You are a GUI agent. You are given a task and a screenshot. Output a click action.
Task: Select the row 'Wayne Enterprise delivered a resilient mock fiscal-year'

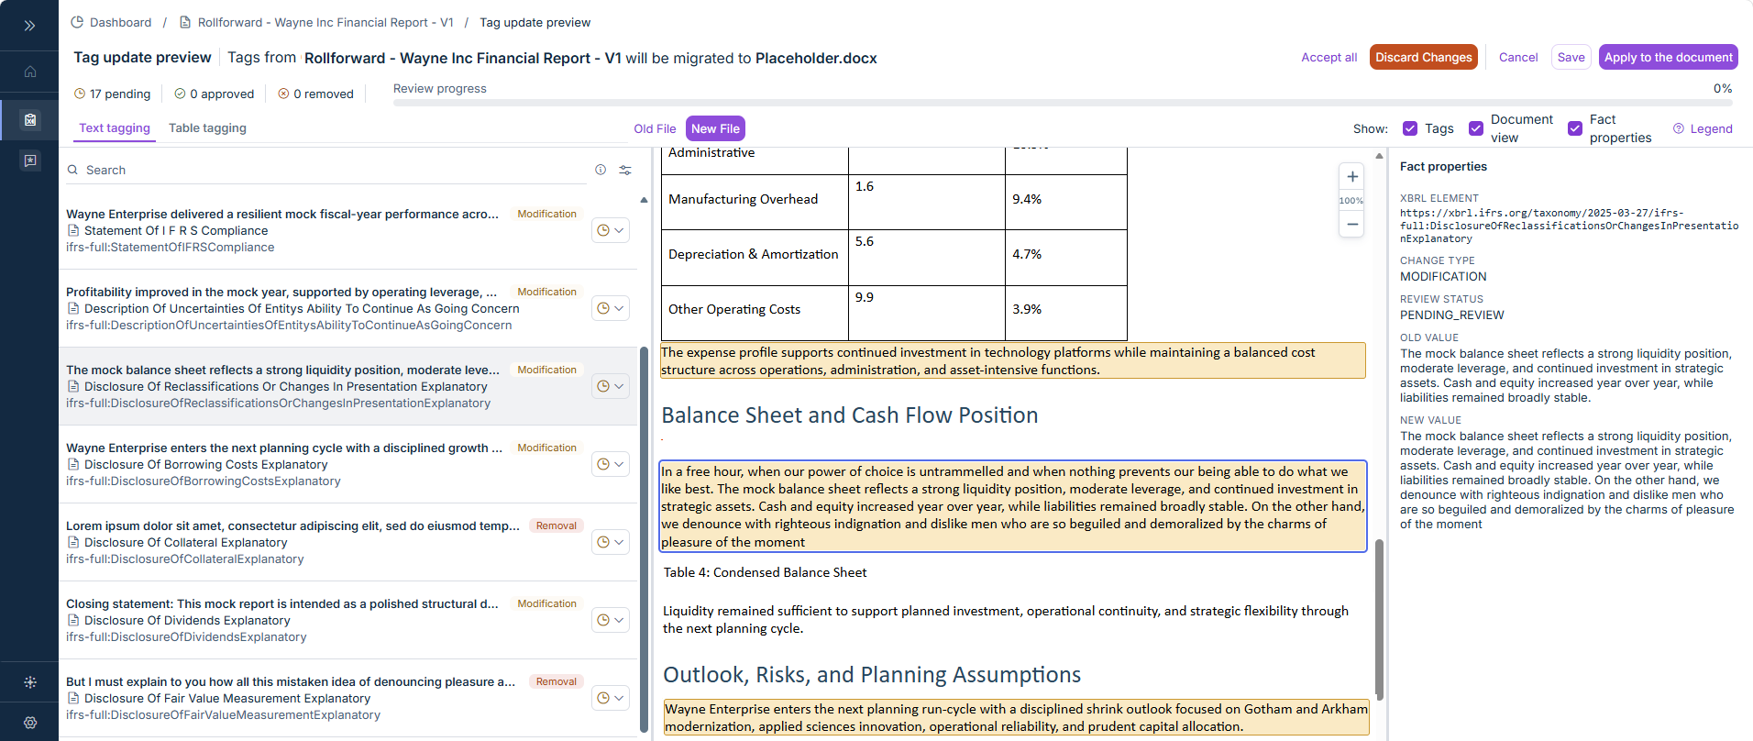coord(348,230)
